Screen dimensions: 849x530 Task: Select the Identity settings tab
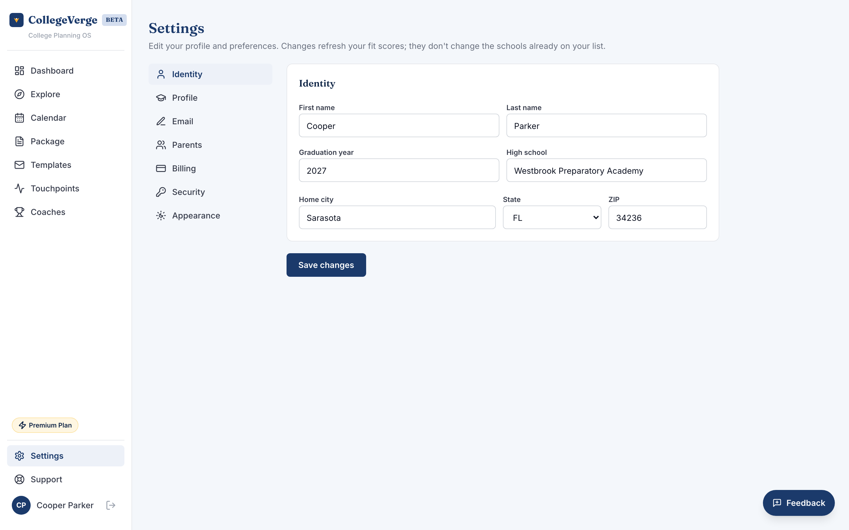pos(210,74)
